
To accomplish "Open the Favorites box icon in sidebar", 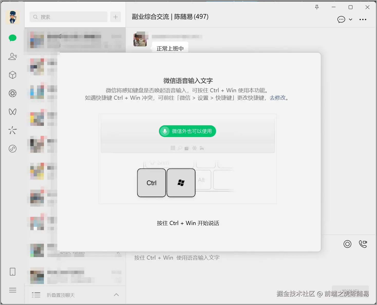I will click(12, 75).
